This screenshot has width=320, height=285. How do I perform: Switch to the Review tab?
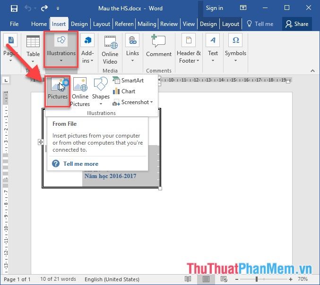[x=169, y=24]
